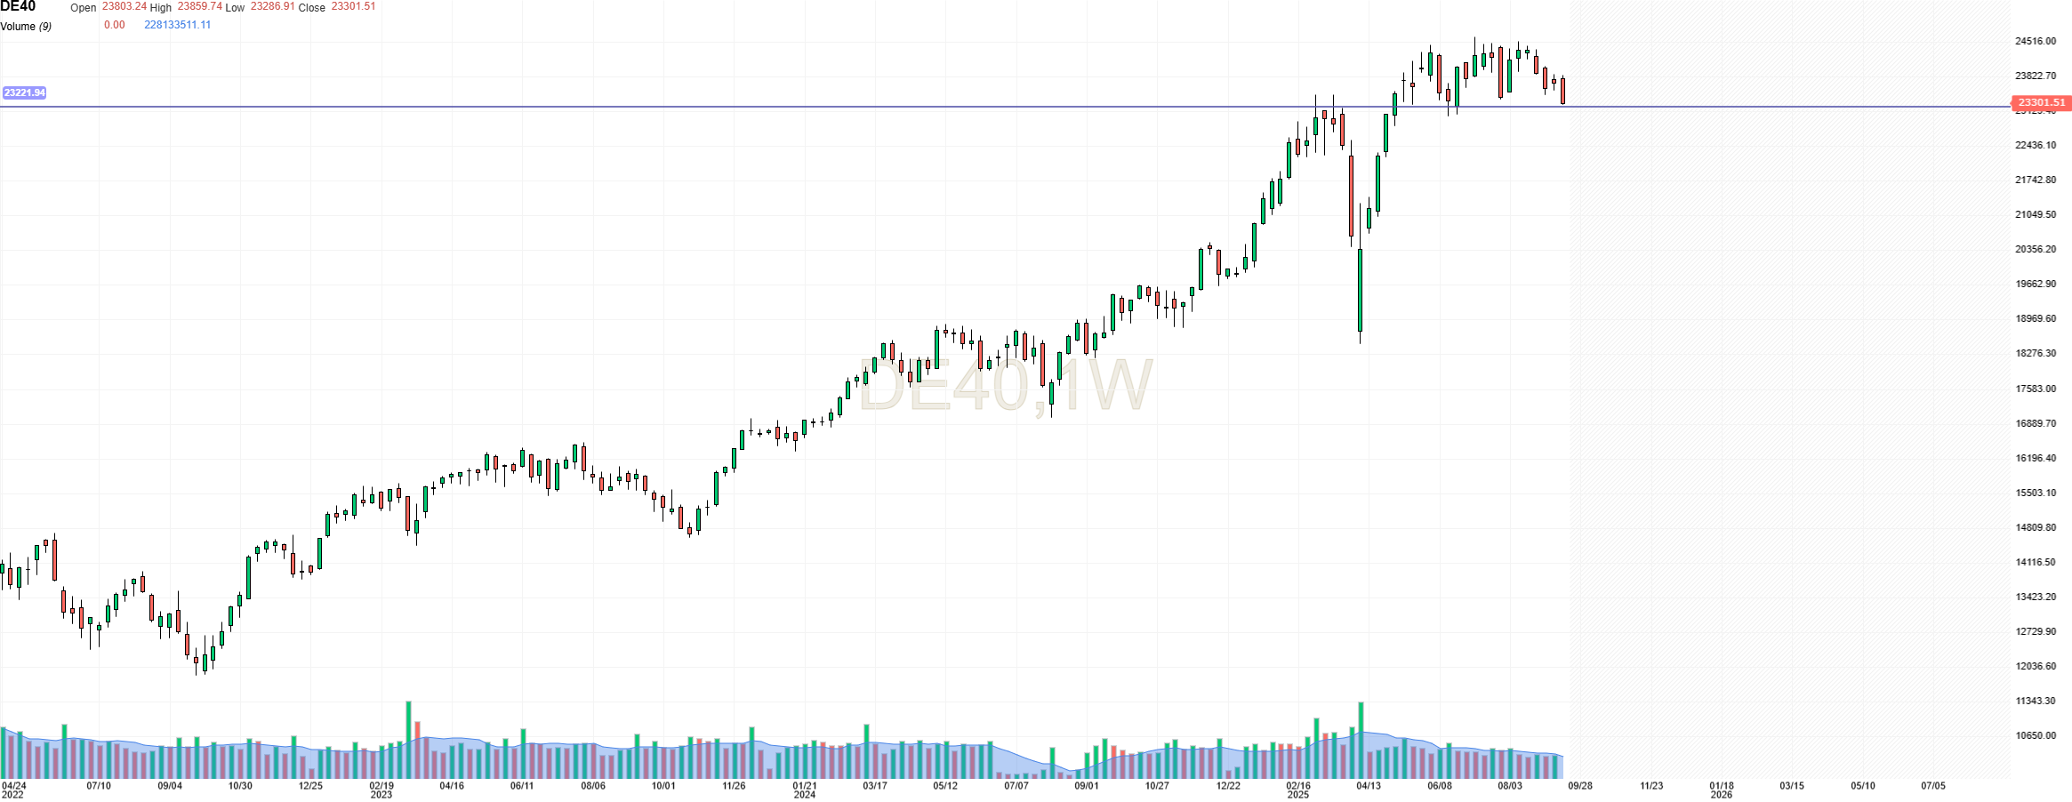Click the Open price value 23803.24
Image resolution: width=2072 pixels, height=802 pixels.
coord(124,6)
